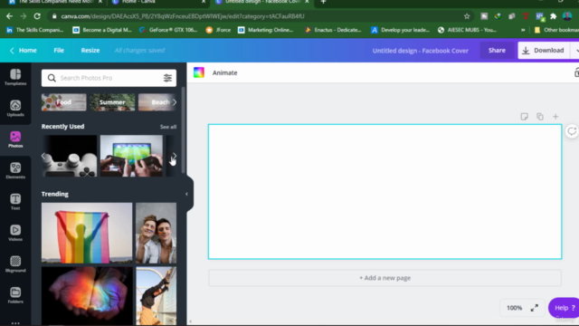Open the Other bookmarks folder

tap(556, 30)
